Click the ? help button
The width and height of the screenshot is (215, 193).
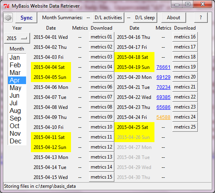click(x=201, y=18)
